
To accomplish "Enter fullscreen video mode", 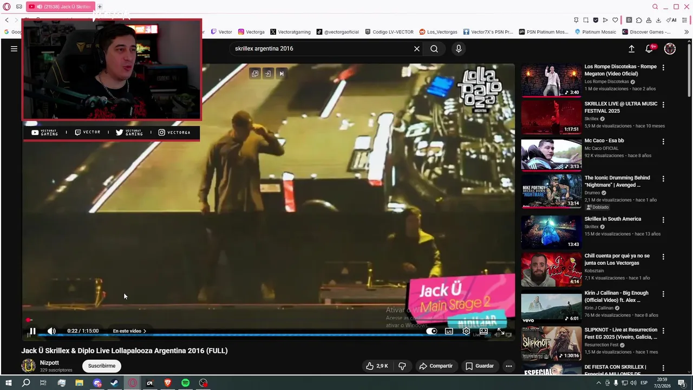I will click(501, 331).
